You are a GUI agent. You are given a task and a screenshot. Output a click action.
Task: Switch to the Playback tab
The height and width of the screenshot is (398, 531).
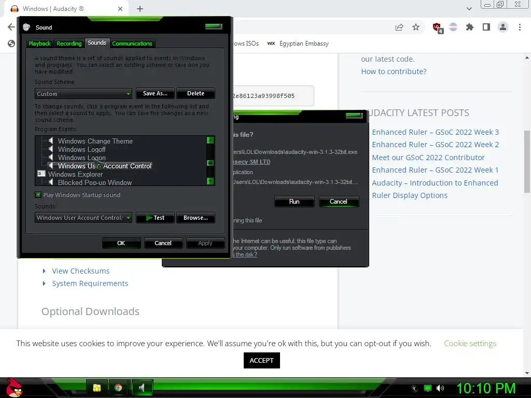(x=39, y=44)
